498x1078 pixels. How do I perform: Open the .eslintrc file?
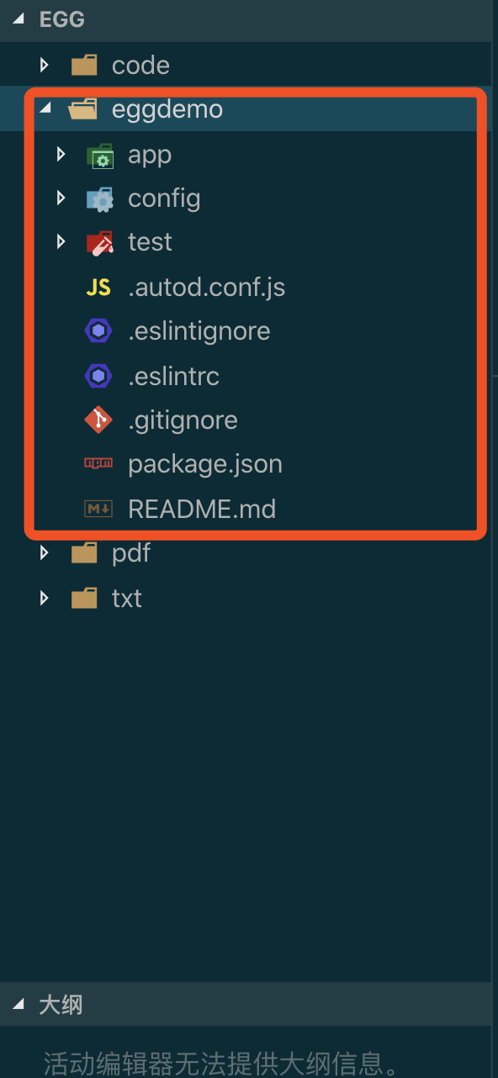click(x=173, y=376)
